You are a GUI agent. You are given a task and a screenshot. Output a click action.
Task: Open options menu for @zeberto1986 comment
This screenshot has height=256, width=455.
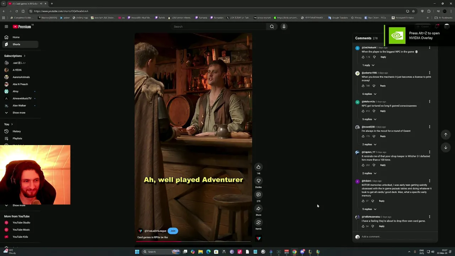(x=429, y=73)
